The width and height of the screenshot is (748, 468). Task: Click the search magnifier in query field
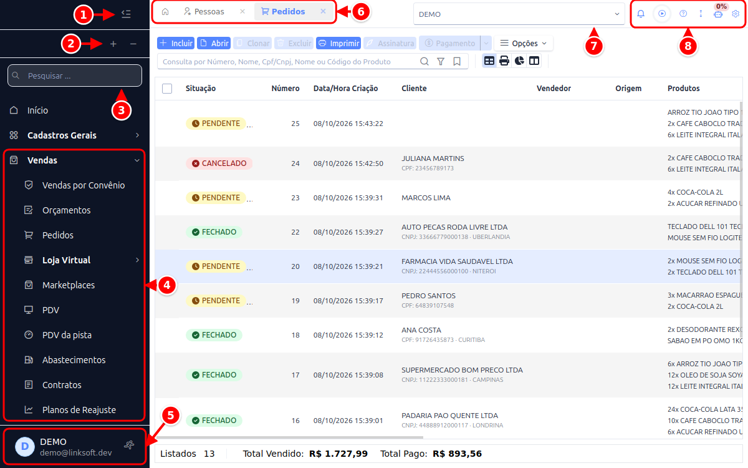point(424,61)
